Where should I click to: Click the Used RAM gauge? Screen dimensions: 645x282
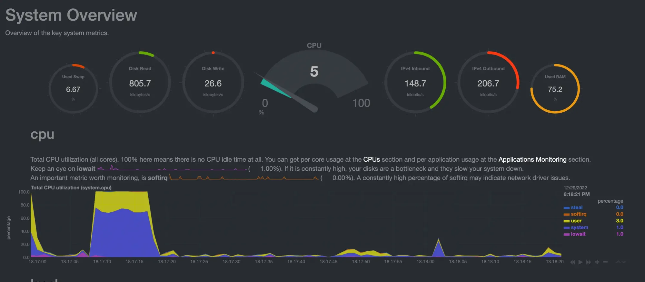coord(555,89)
